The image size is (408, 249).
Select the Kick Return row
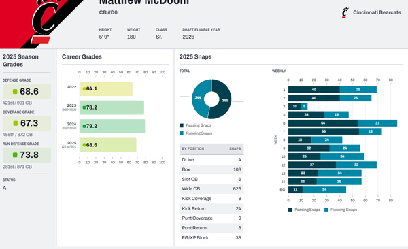(211, 208)
